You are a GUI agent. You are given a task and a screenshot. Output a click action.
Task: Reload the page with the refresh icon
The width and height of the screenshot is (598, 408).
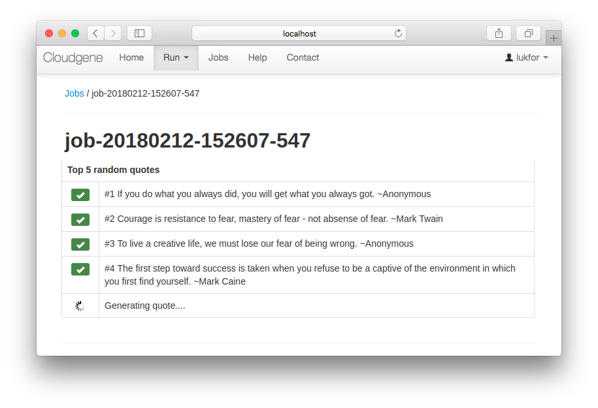click(x=398, y=33)
